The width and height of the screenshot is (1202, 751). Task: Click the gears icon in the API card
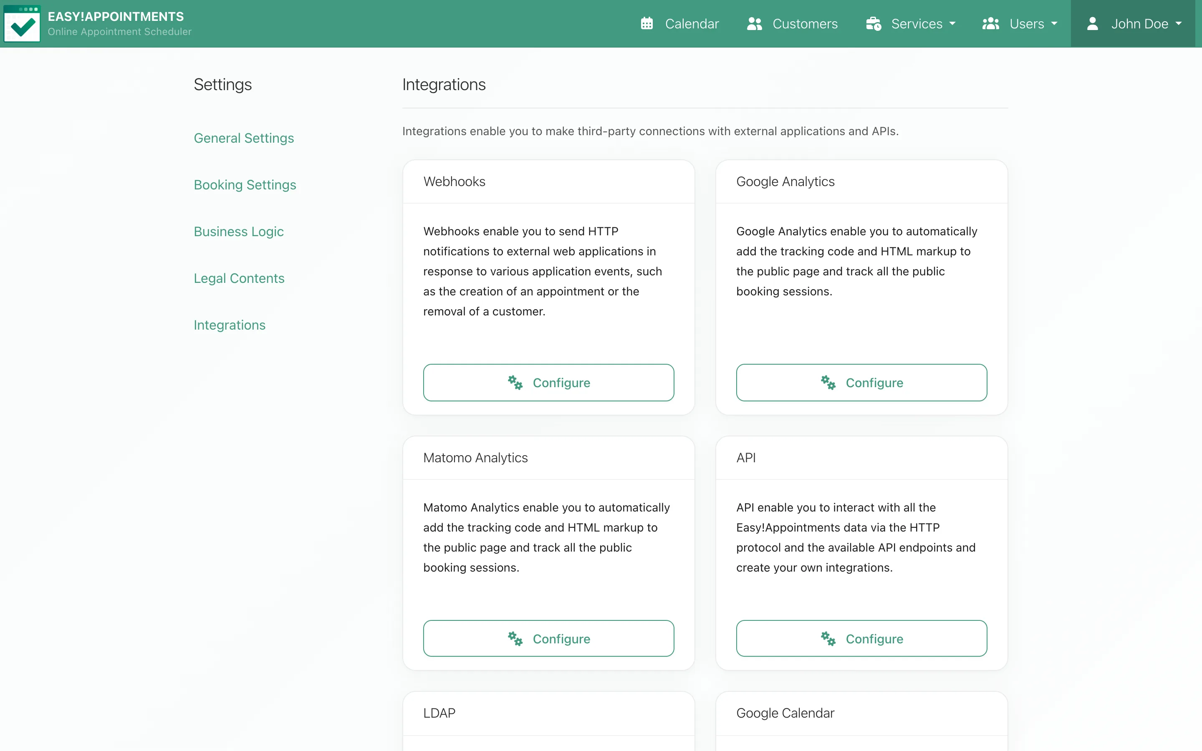[828, 638]
